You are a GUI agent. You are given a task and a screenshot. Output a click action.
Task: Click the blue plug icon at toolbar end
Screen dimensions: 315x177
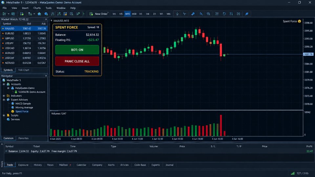click(247, 14)
